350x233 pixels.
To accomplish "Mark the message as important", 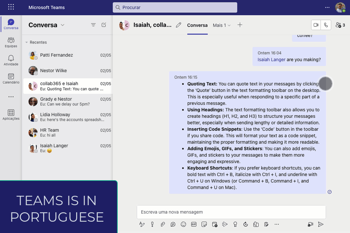I will (x=152, y=224).
